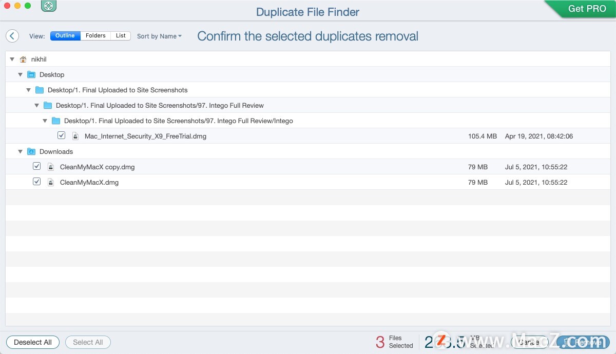Click the Cancel button
Screen dimensions: 616x354
pos(530,342)
